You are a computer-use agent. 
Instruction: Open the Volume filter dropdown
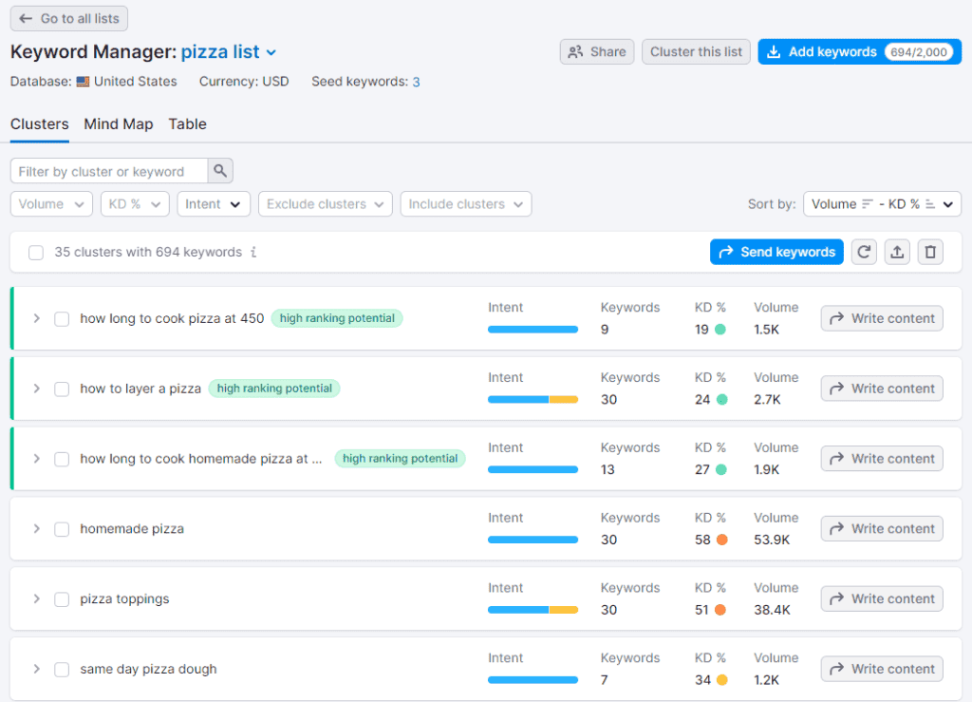pyautogui.click(x=50, y=203)
